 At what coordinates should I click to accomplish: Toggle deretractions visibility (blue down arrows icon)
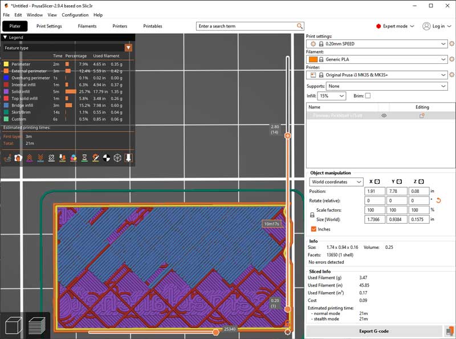pyautogui.click(x=40, y=158)
